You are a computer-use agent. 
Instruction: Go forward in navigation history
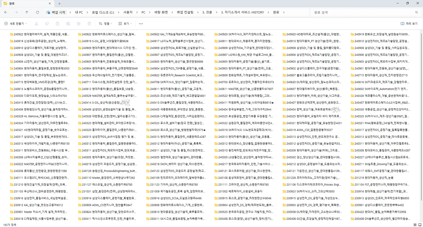[x=16, y=12]
